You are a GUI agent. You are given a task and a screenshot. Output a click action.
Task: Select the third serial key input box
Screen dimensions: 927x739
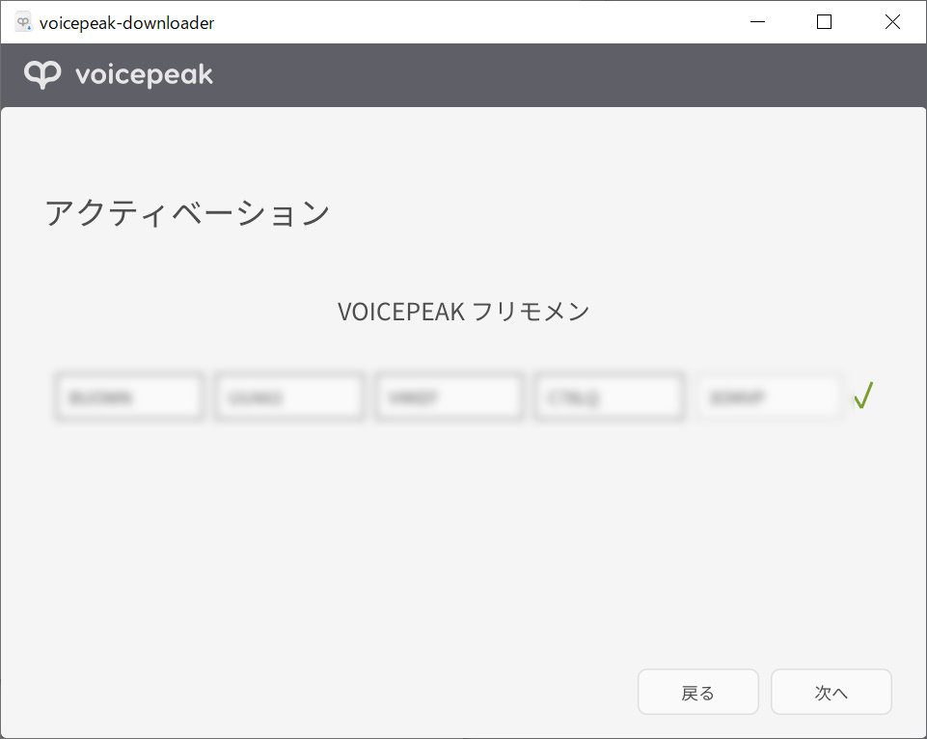click(450, 397)
